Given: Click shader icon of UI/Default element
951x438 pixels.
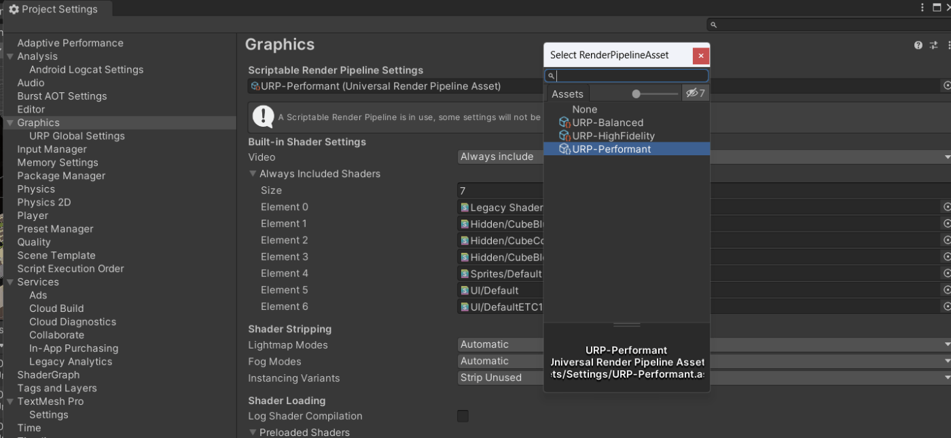Looking at the screenshot, I should point(465,290).
